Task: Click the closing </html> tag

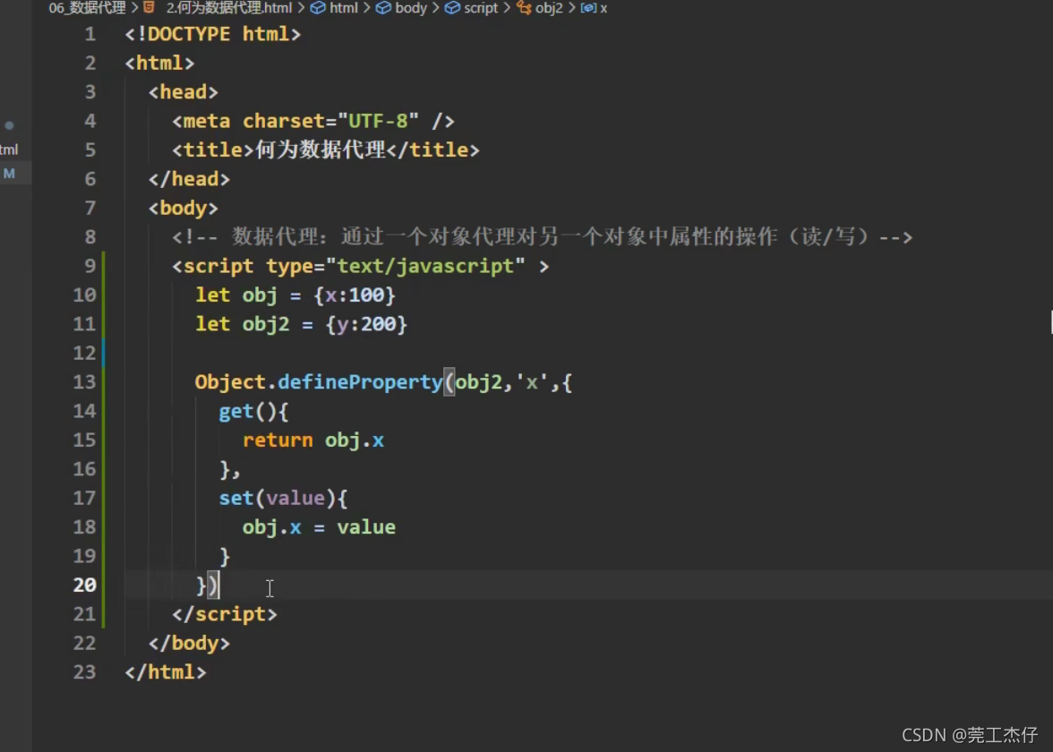Action: coord(166,672)
